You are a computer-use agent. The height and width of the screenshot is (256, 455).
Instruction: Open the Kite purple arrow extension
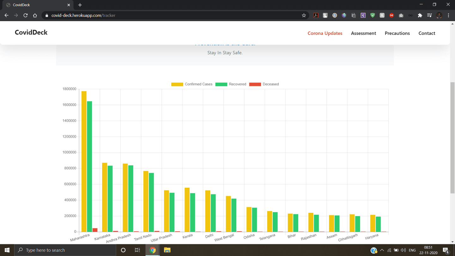tap(363, 15)
